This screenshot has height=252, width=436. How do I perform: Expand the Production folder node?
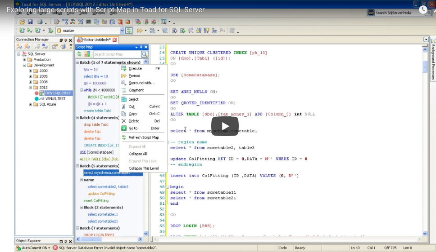[24, 59]
